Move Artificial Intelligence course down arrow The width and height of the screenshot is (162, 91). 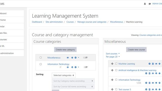pyautogui.click(x=159, y=73)
